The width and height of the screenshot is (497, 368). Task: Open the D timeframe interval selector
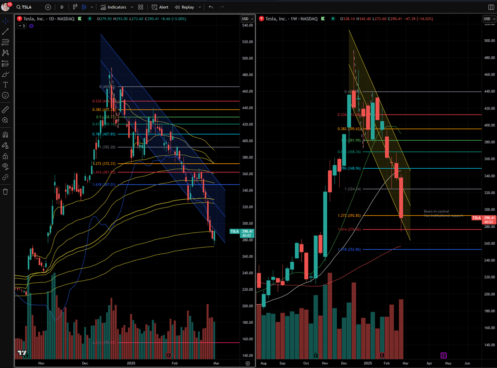click(x=62, y=7)
